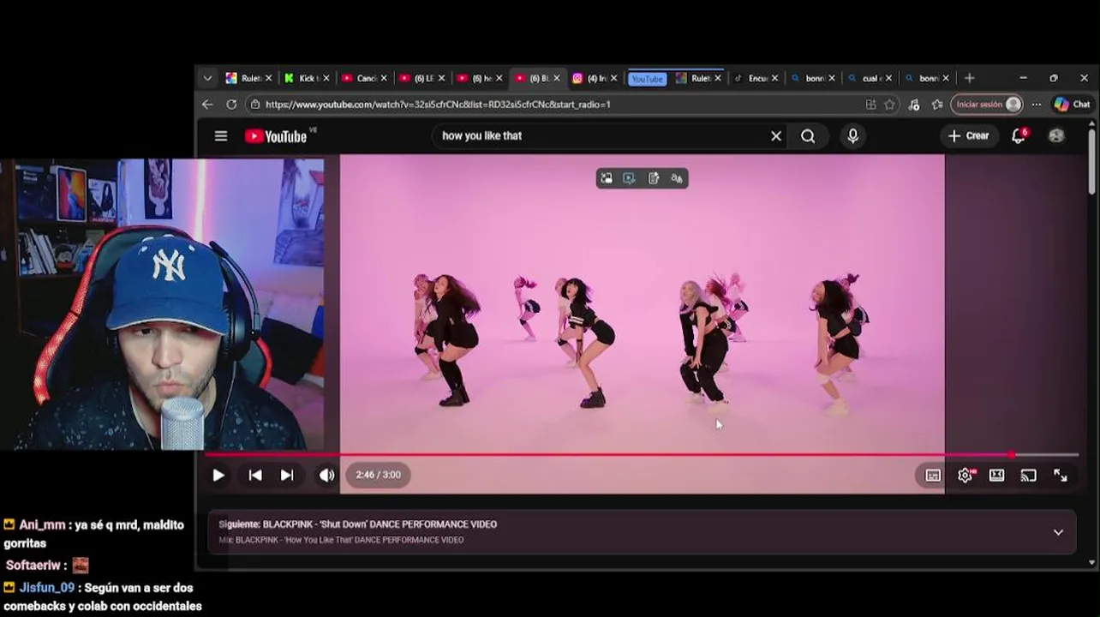Viewport: 1100px width, 617px height.
Task: Click the 'Shut Down' DANCE PERFORMANCE VIDEO title
Action: pyautogui.click(x=380, y=524)
